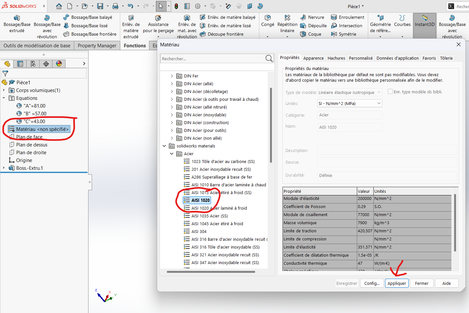Choose Répétition linéaire
This screenshot has width=469, height=313.
click(x=287, y=24)
